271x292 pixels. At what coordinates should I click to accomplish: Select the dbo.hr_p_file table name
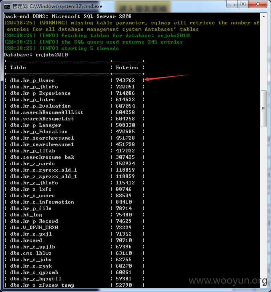pos(31,208)
